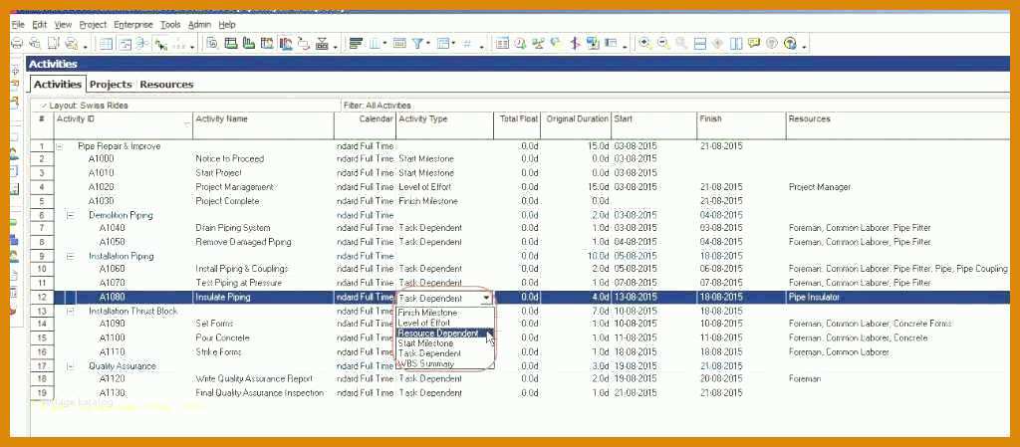Open the Columns icon in the toolbar
Viewport: 1020px width, 447px height.
[374, 44]
